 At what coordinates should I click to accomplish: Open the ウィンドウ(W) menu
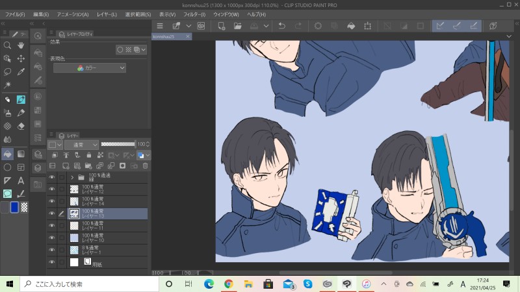tap(226, 14)
